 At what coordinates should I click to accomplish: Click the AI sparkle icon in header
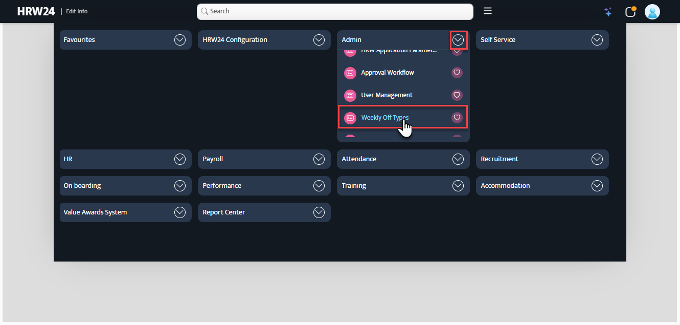click(608, 12)
